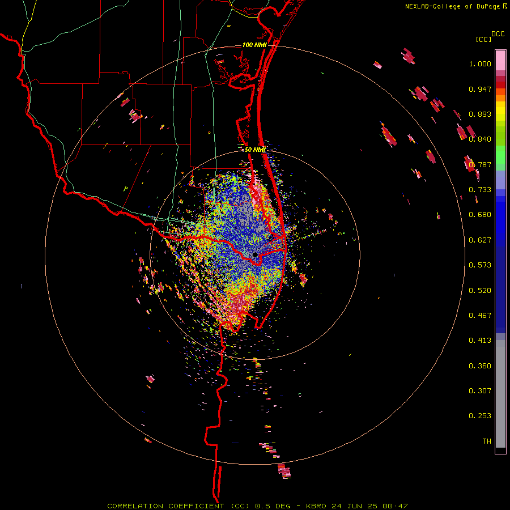Click the pink top segment of color bar

tap(500, 61)
